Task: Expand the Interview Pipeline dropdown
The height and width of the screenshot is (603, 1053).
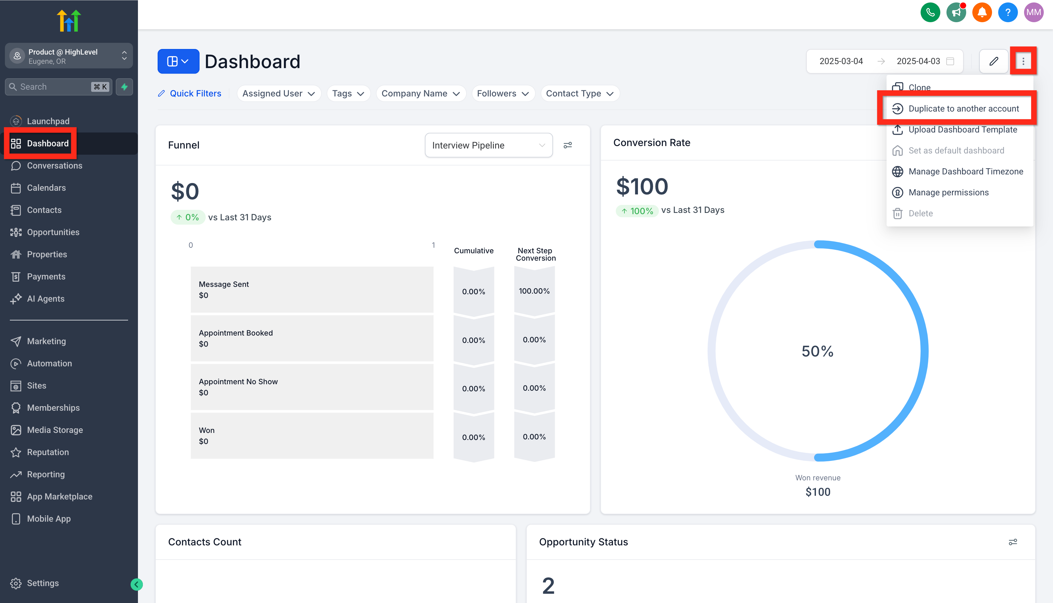Action: point(488,145)
